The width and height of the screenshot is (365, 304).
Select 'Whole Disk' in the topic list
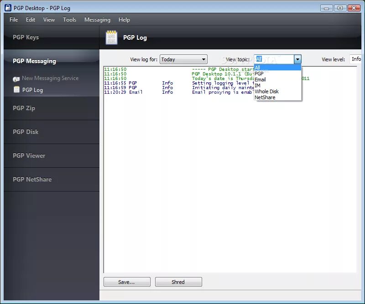[277, 91]
